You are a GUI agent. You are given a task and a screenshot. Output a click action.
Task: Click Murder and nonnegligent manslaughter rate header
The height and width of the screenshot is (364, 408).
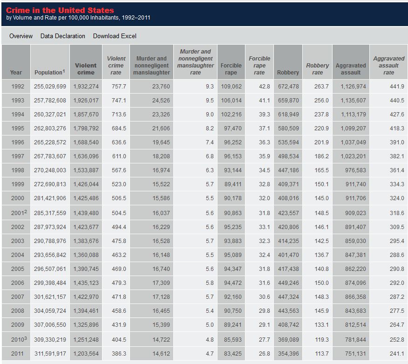196,62
